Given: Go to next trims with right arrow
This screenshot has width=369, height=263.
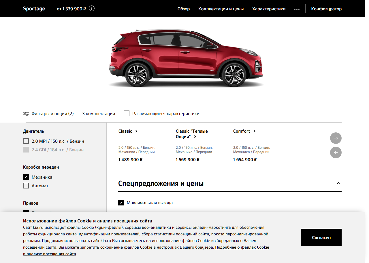Looking at the screenshot, I should (336, 138).
